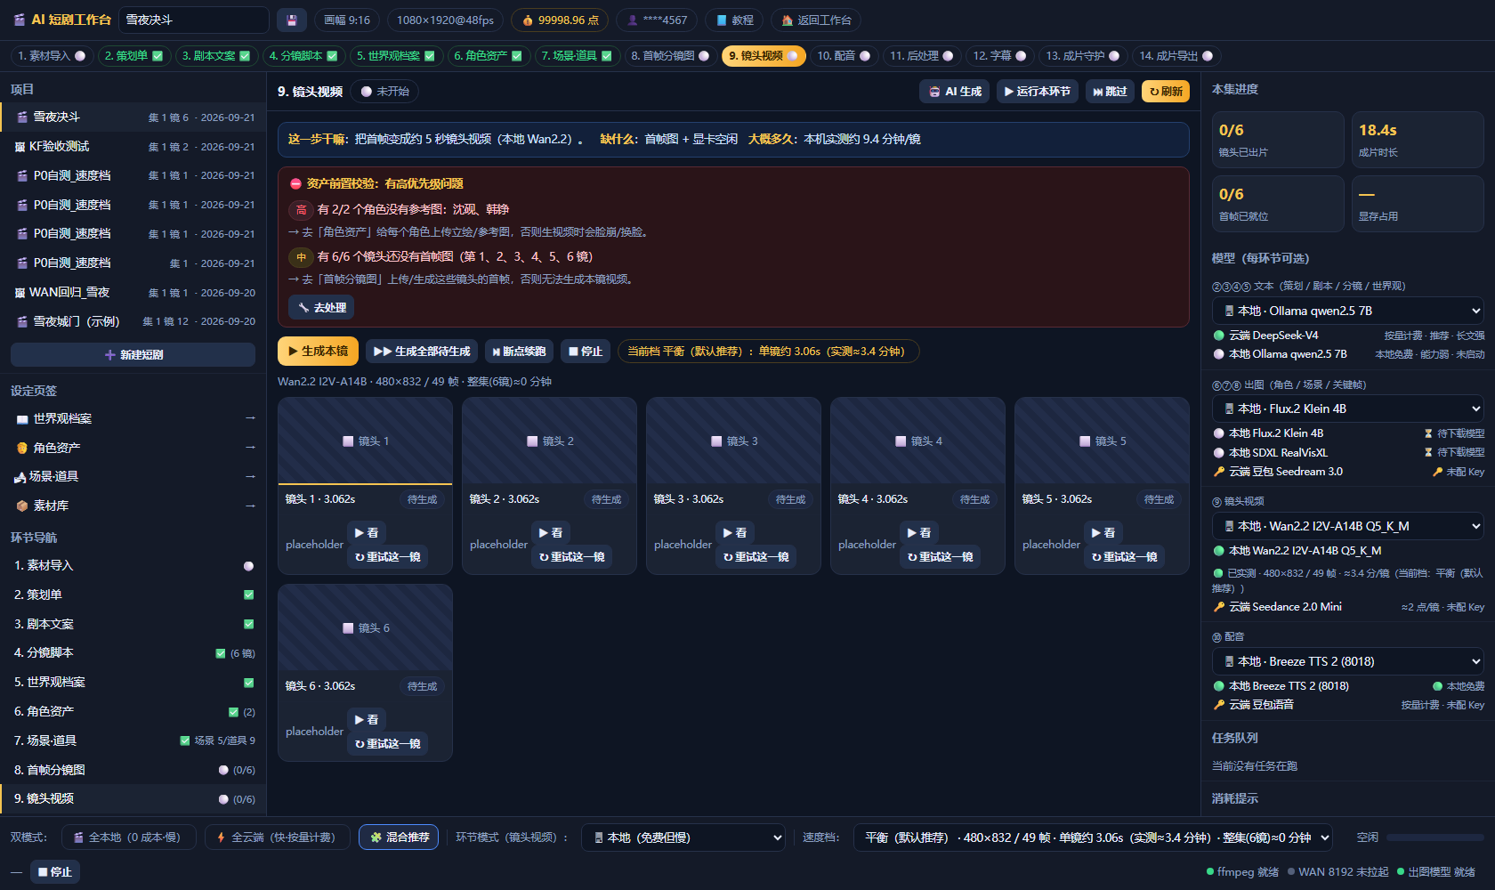This screenshot has width=1495, height=890.
Task: Open user account ****4567
Action: click(x=657, y=20)
